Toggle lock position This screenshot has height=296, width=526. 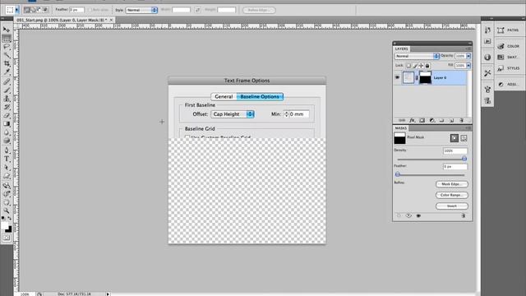click(421, 66)
